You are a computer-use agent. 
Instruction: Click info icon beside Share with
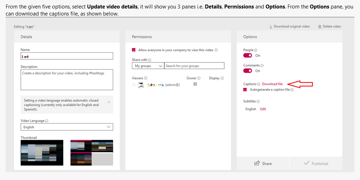[150, 60]
